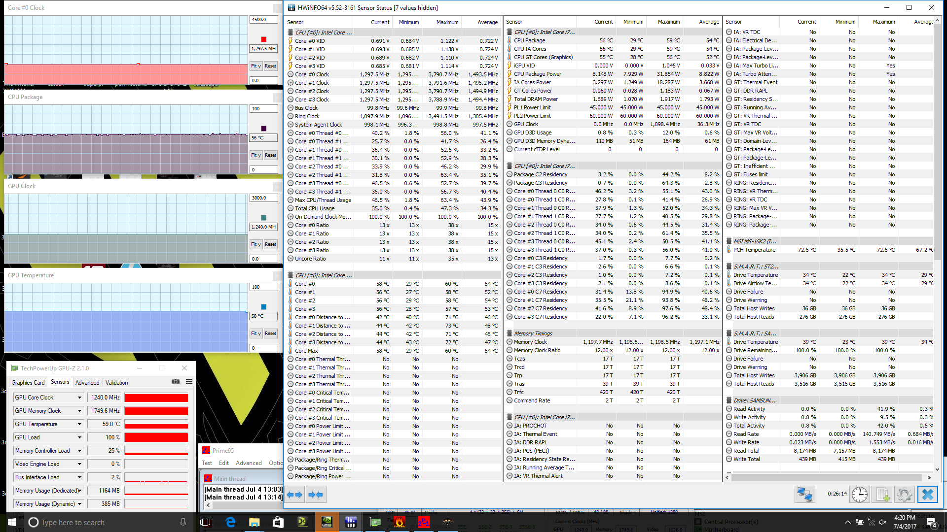Click dark purple swatch on CPU Package graph
The width and height of the screenshot is (947, 532).
pos(263,129)
